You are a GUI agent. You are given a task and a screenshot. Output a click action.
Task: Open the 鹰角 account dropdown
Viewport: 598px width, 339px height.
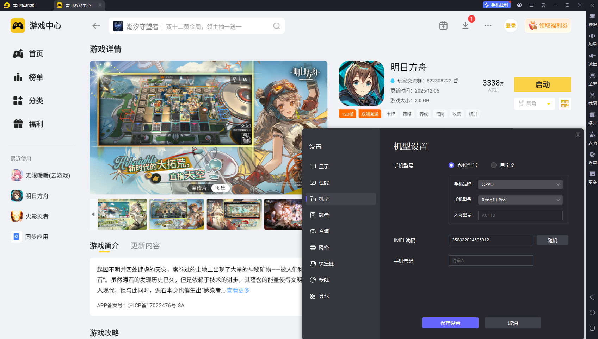click(x=534, y=103)
